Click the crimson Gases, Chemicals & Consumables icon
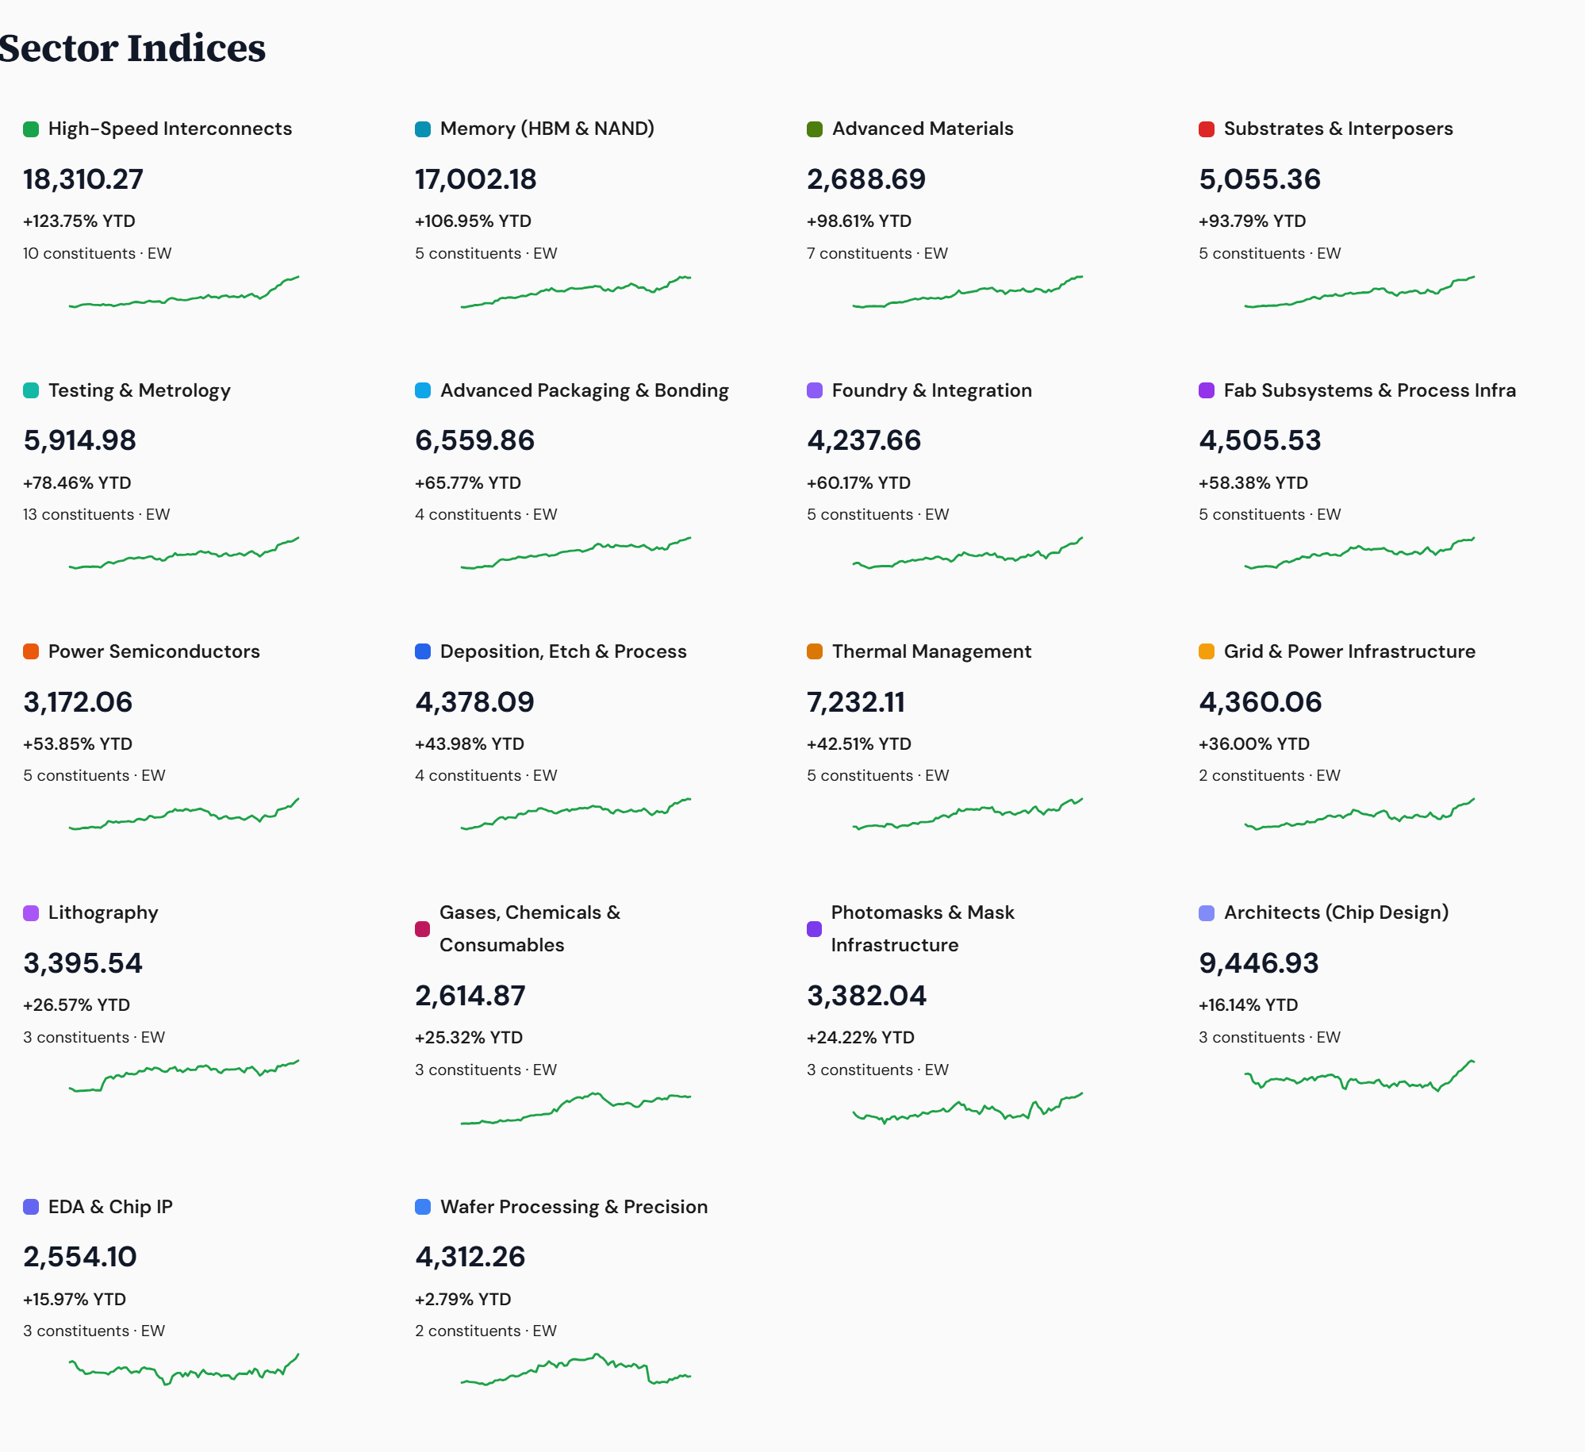 [x=422, y=928]
